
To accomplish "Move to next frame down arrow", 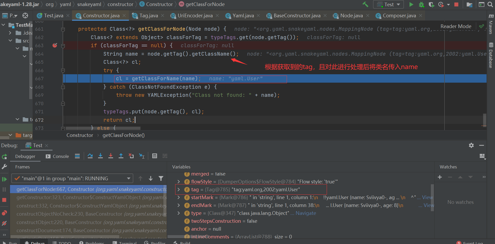I will (x=151, y=178).
